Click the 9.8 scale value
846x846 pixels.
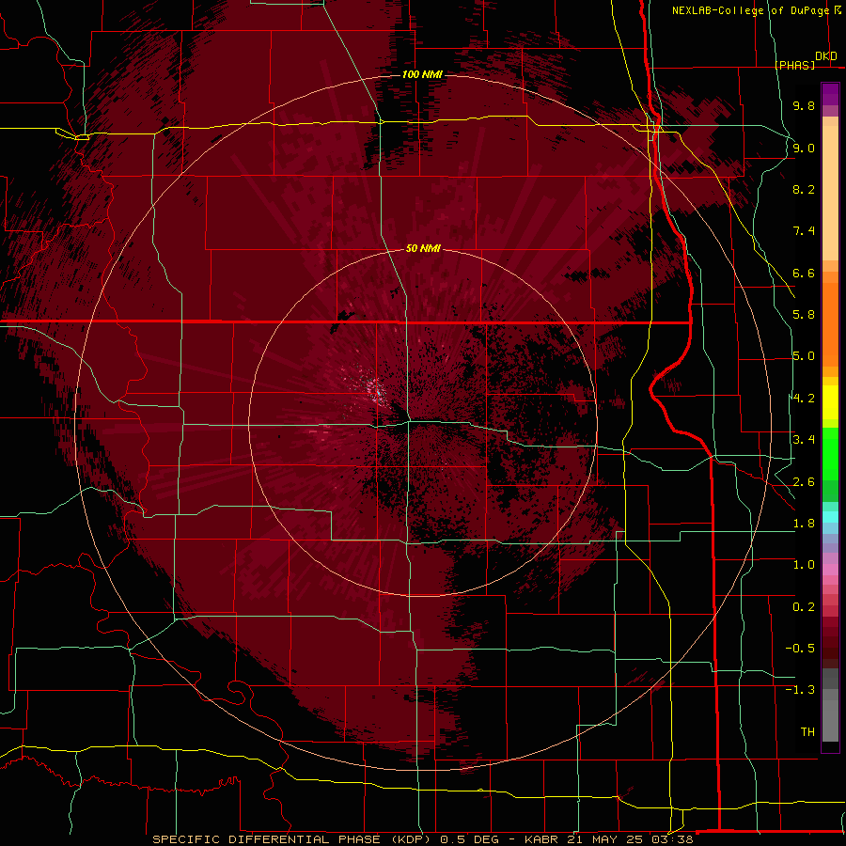pyautogui.click(x=804, y=105)
